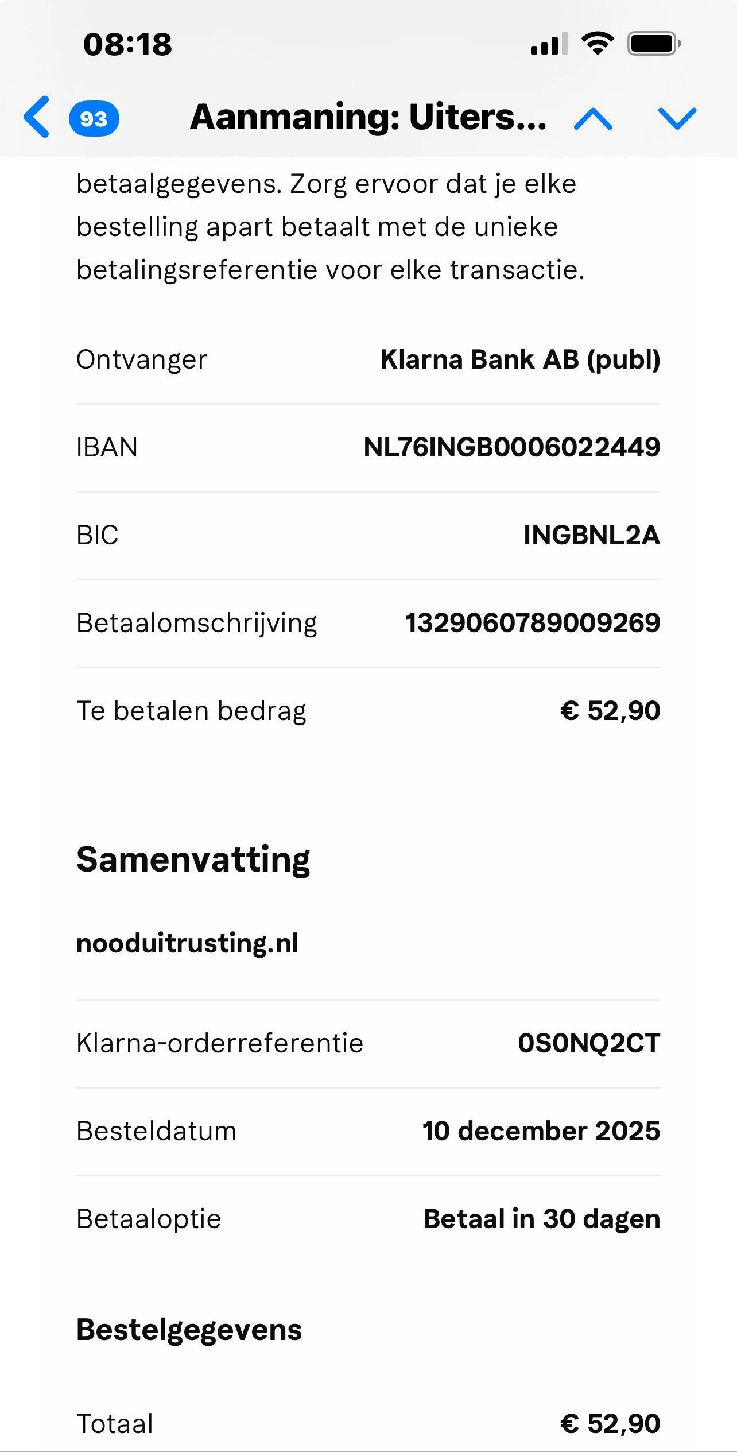Tap the BIC code INGBNL2A

click(592, 535)
